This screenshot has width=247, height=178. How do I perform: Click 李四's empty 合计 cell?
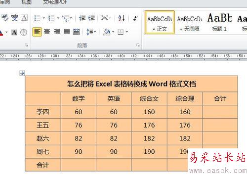[x=220, y=112]
